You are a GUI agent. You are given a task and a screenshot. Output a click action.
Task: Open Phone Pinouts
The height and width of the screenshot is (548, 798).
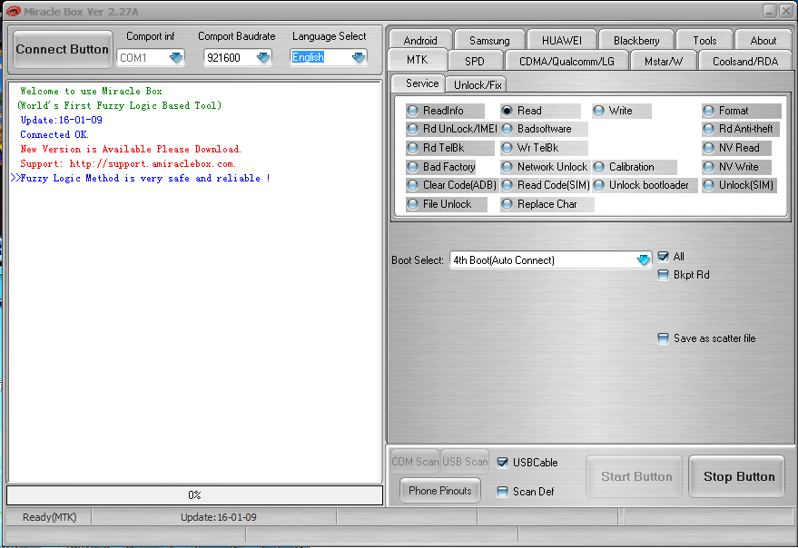click(x=440, y=491)
